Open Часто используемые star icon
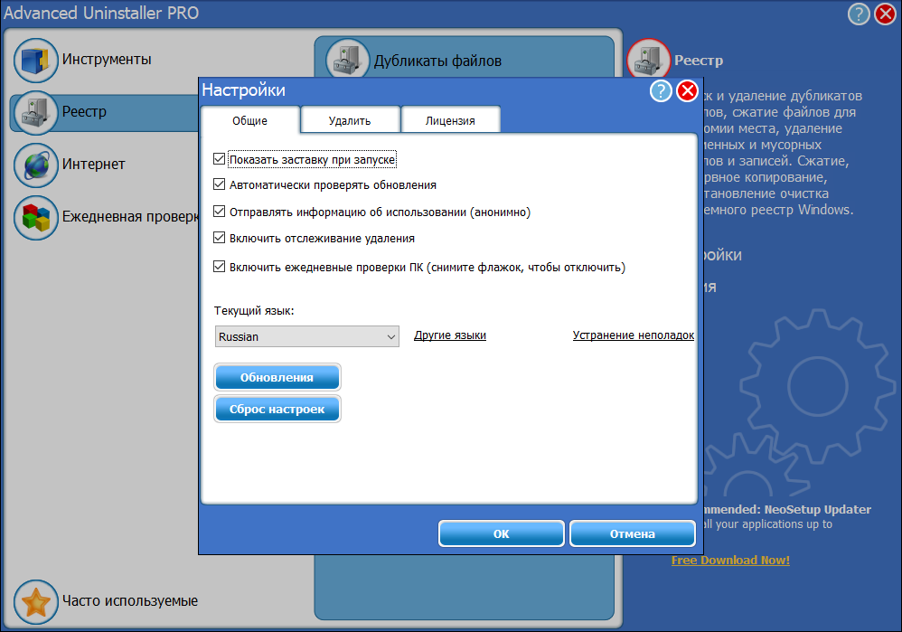Viewport: 902px width, 632px height. click(35, 601)
